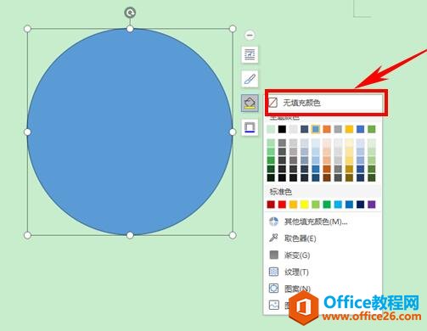Click the shape fill paint bucket icon
Image resolution: width=427 pixels, height=331 pixels.
click(250, 103)
